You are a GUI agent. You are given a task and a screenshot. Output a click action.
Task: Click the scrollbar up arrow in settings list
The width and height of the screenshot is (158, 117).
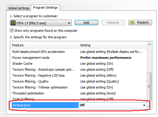149,44
